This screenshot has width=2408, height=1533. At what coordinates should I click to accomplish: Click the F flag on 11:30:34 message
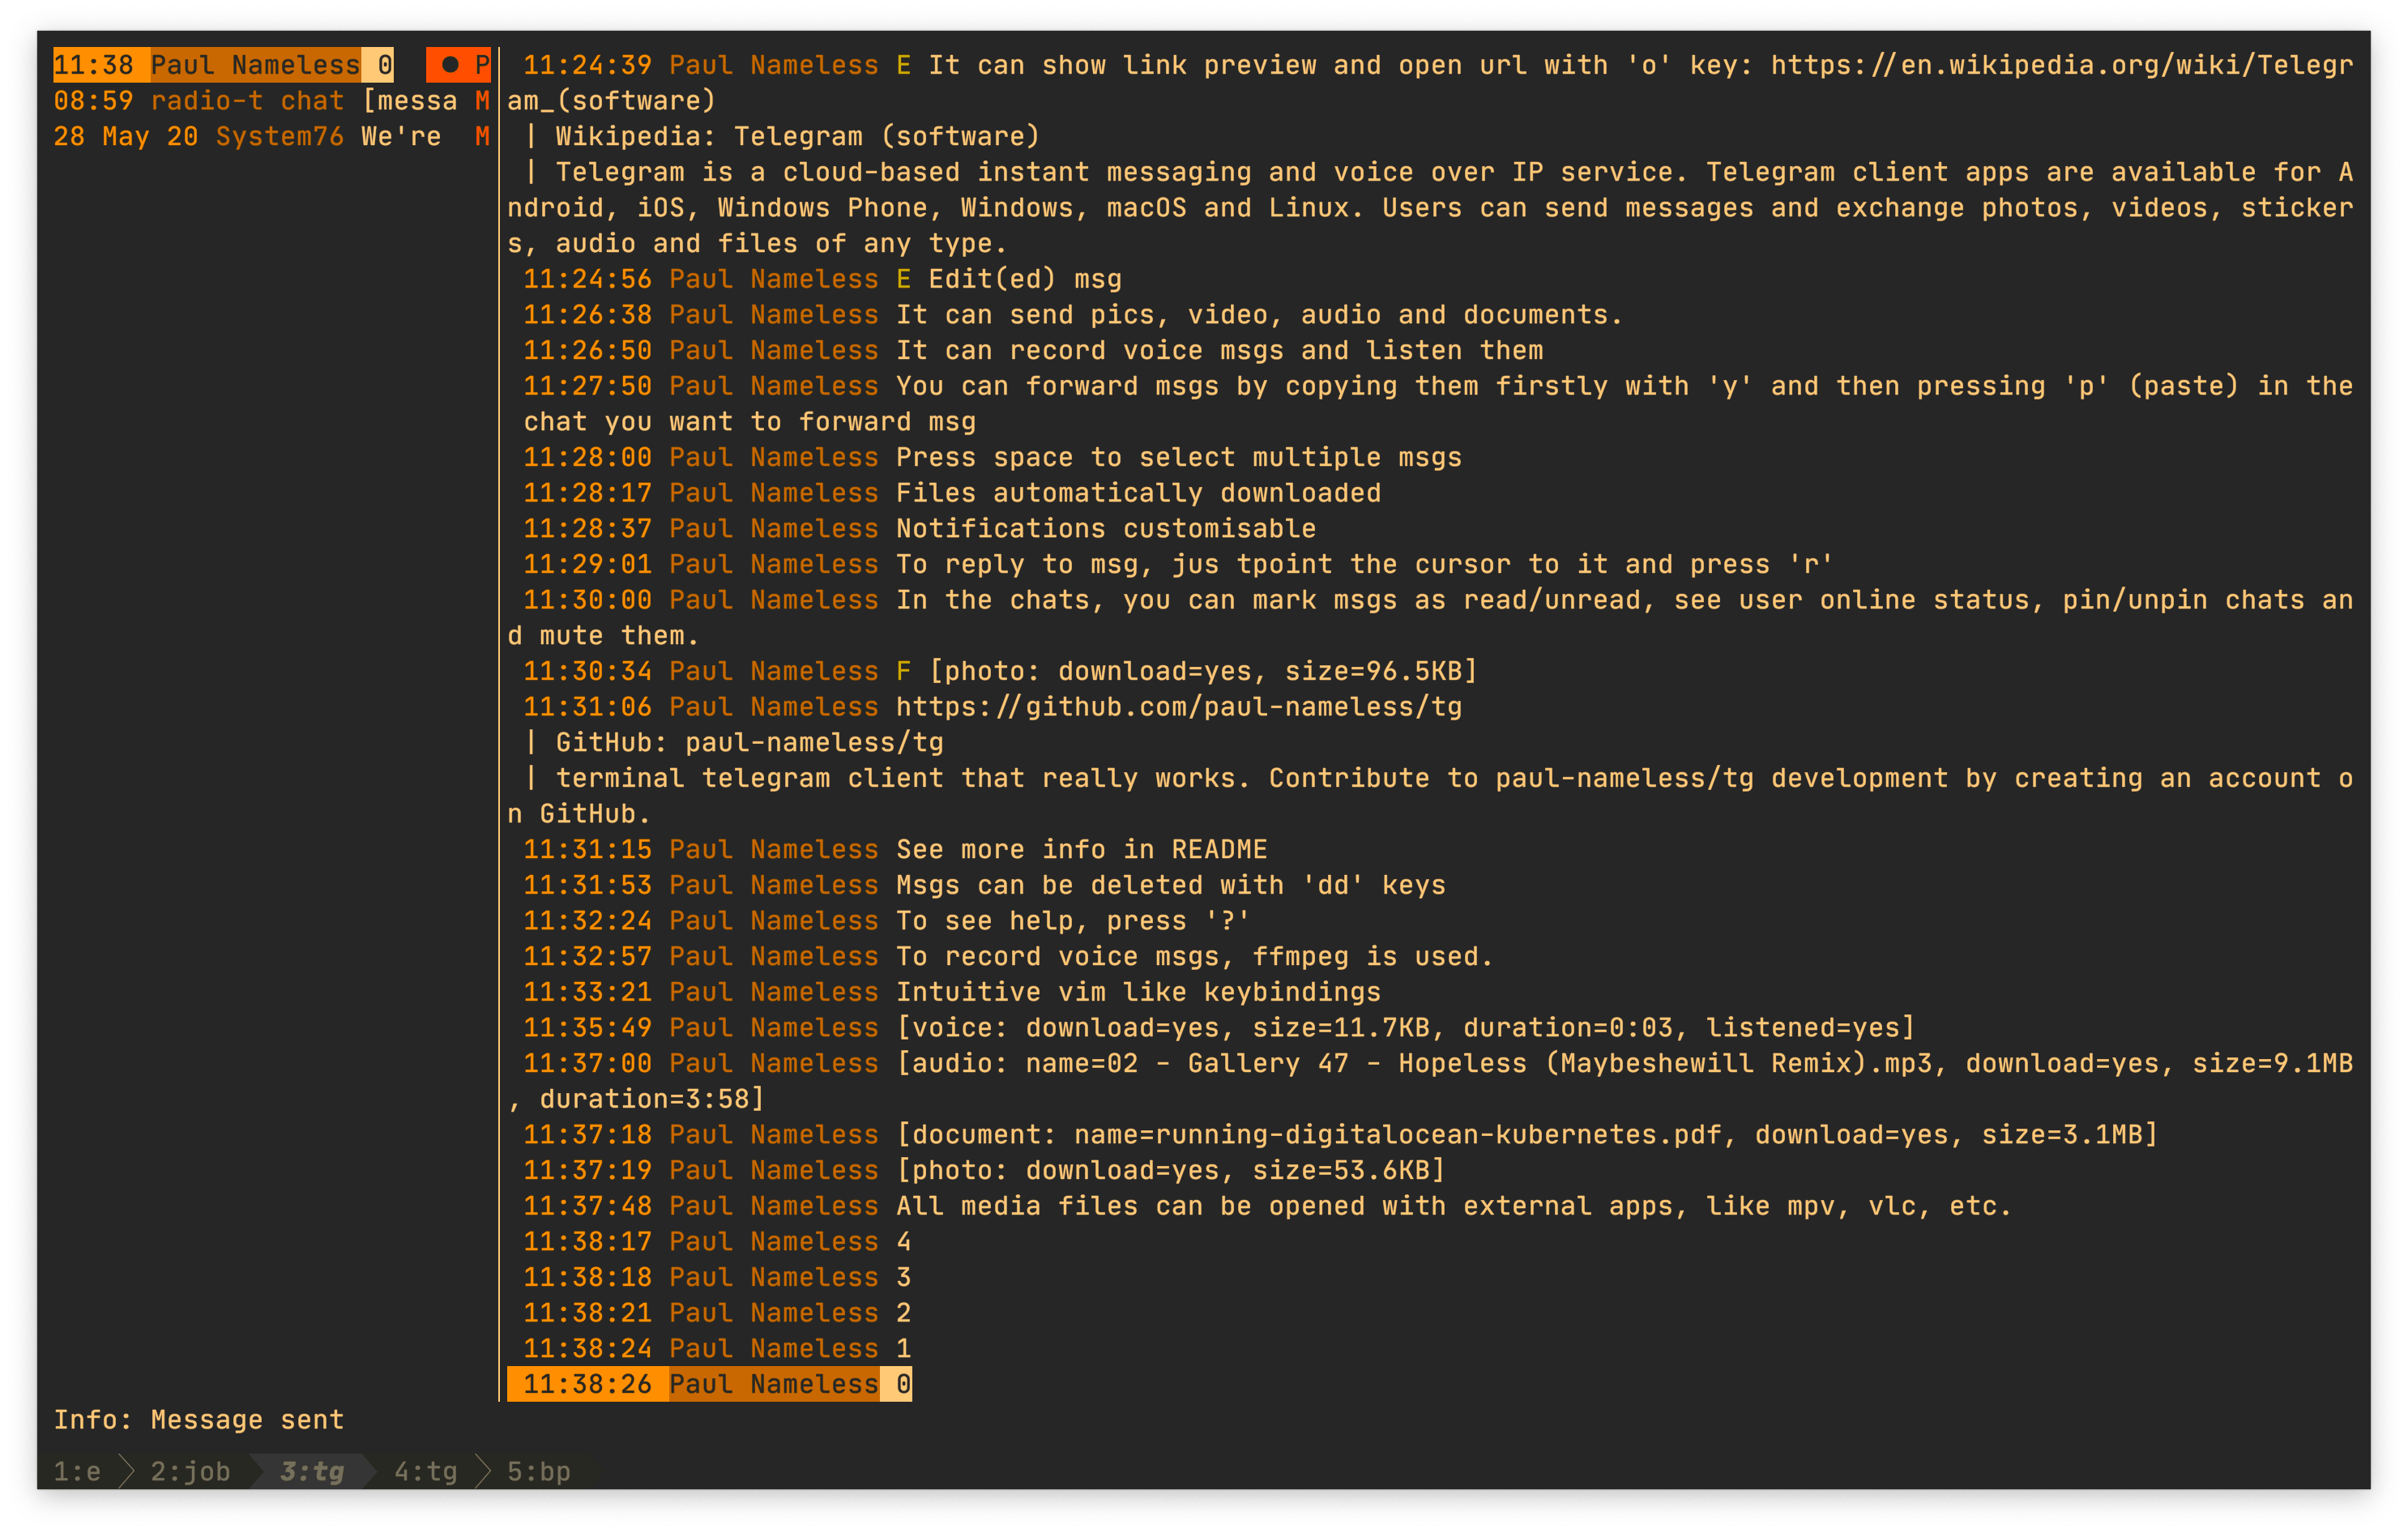click(x=903, y=671)
